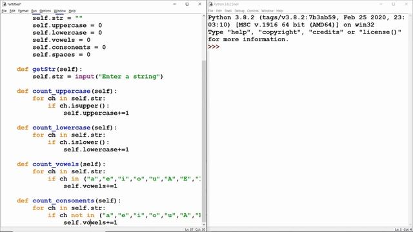This screenshot has width=413, height=232.
Task: Maximize the untitled editor window
Action: coord(187,5)
